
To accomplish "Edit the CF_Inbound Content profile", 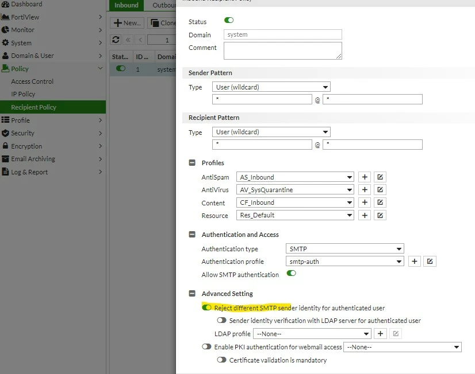I will pos(380,202).
